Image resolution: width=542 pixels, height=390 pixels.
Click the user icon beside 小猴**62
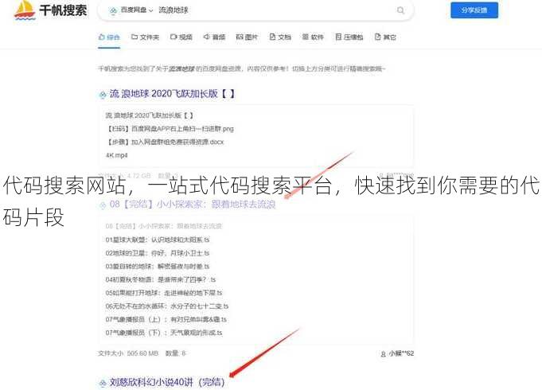(x=383, y=353)
